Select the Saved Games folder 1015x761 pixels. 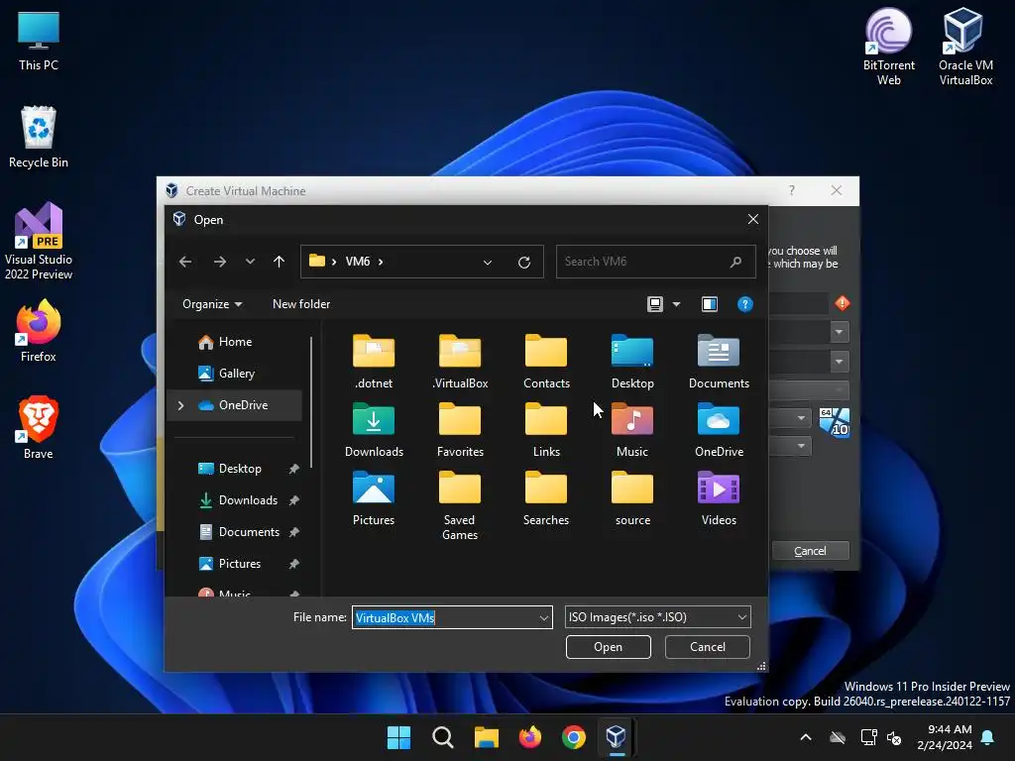tap(460, 506)
